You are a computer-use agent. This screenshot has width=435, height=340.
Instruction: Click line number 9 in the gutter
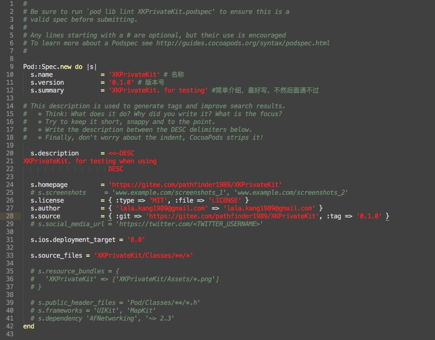(x=12, y=67)
